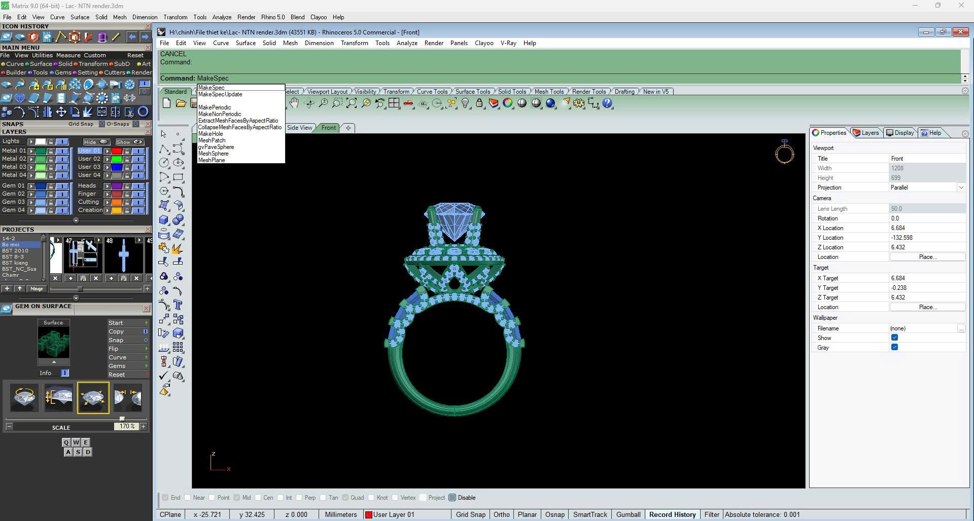This screenshot has height=521, width=974.
Task: Toggle the wallpaper Gray checkbox
Action: click(894, 348)
